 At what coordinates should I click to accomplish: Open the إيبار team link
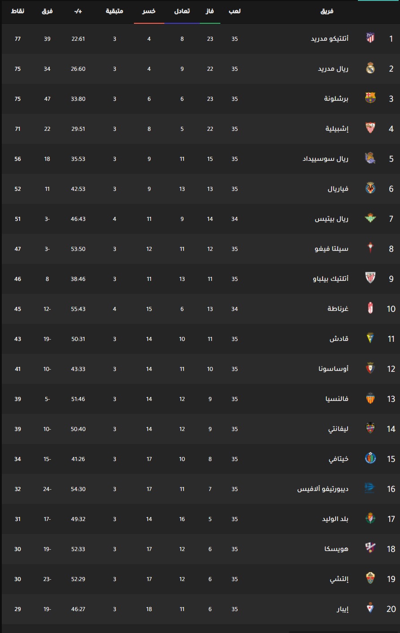click(343, 609)
